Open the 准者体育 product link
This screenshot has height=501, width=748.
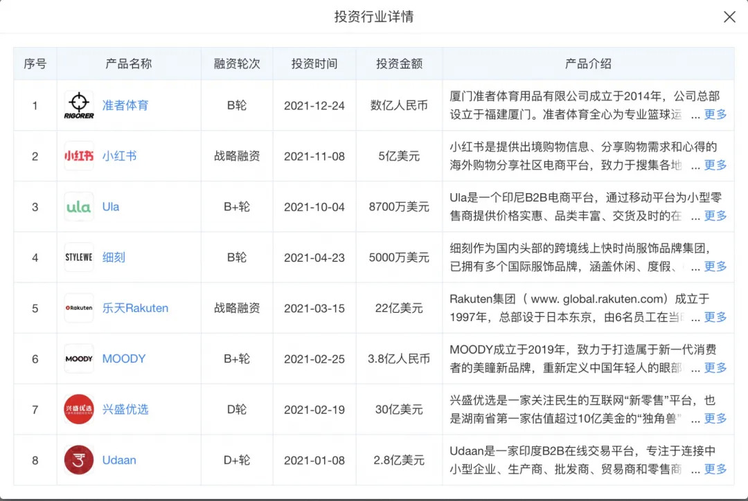pyautogui.click(x=125, y=105)
